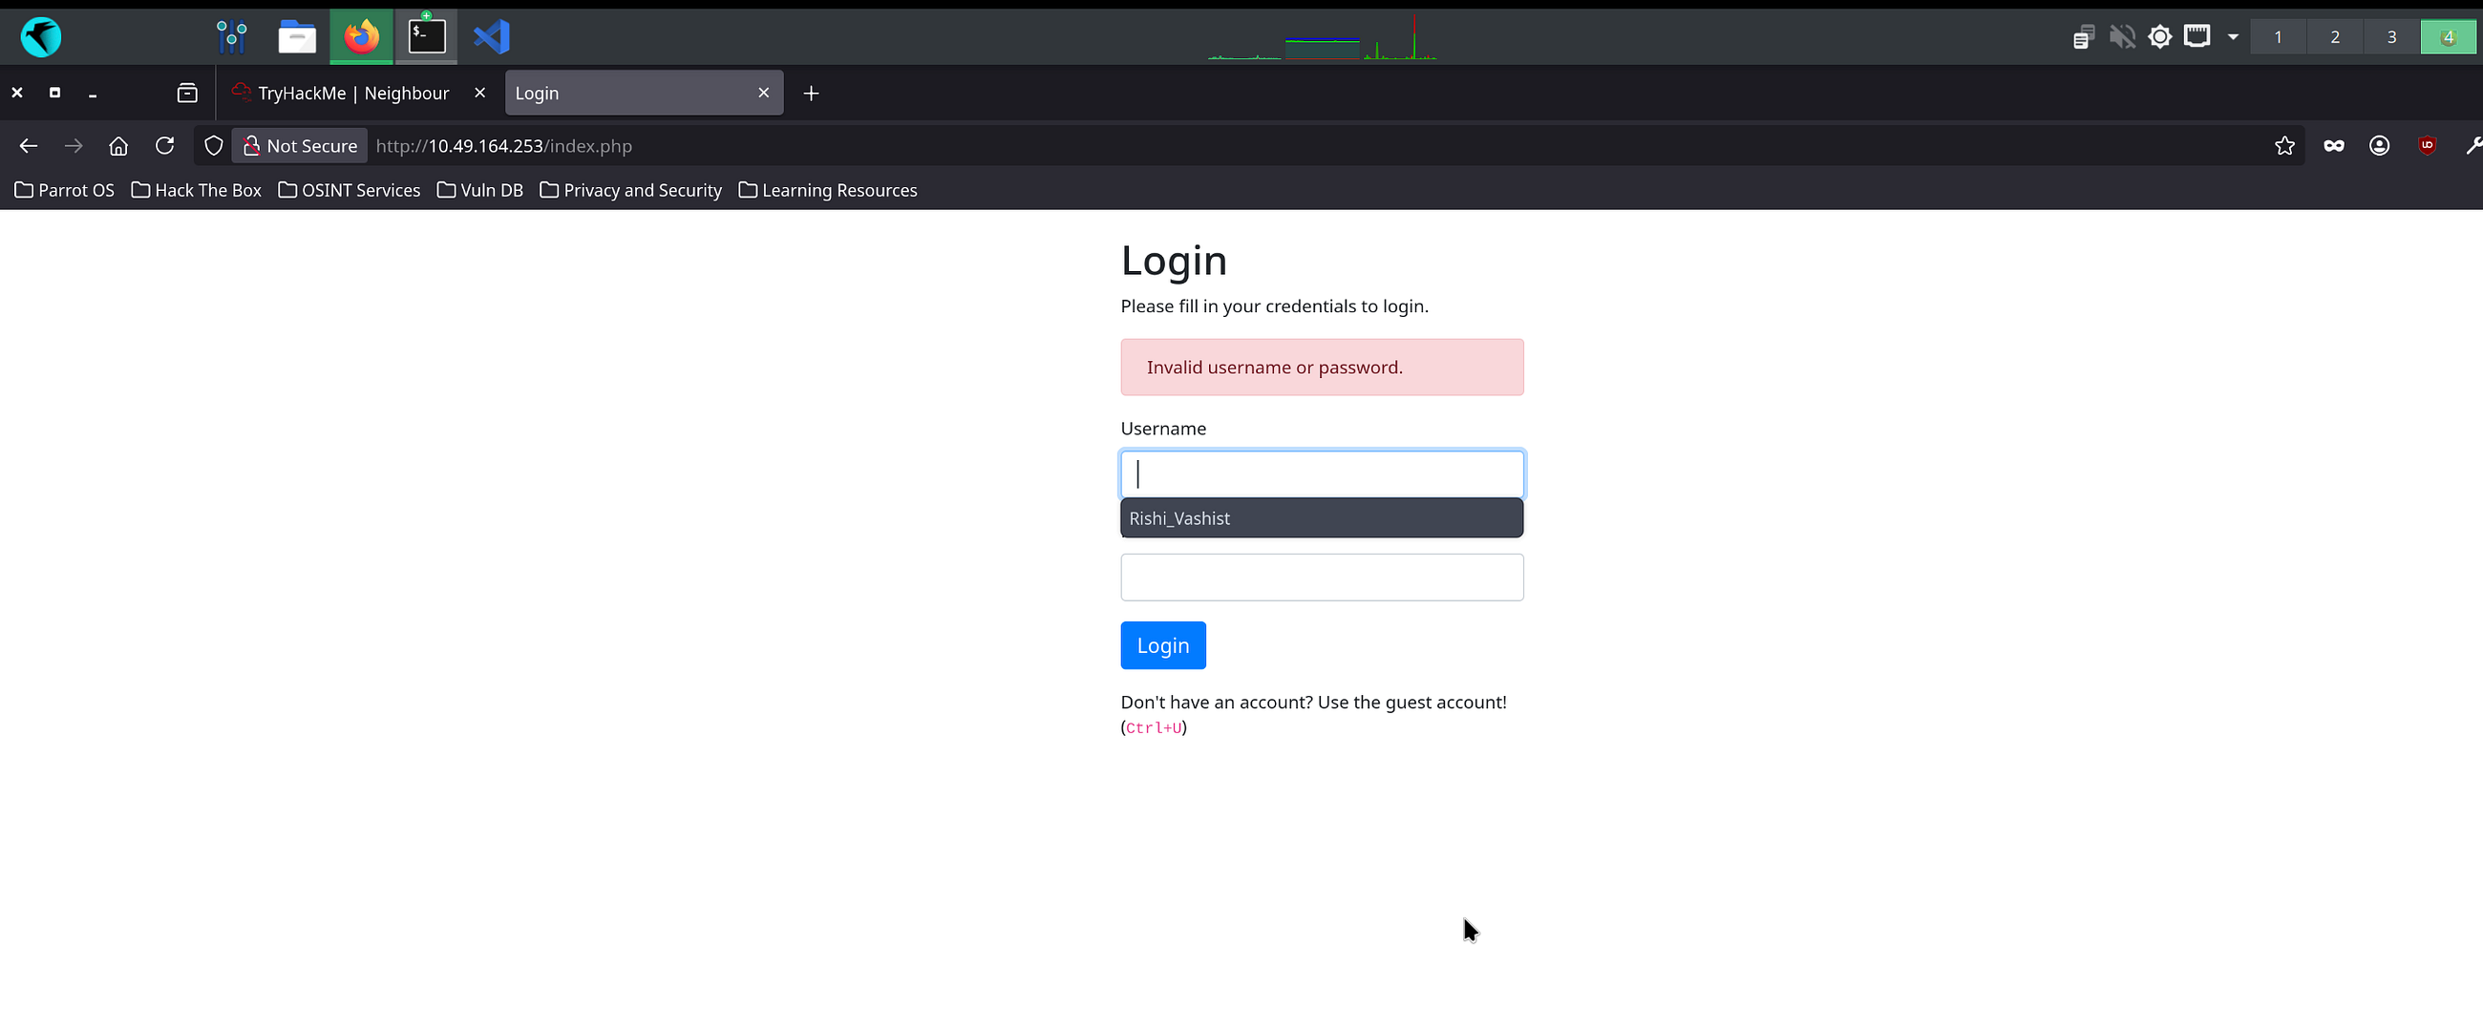Open tracking protection shield icon

click(214, 145)
